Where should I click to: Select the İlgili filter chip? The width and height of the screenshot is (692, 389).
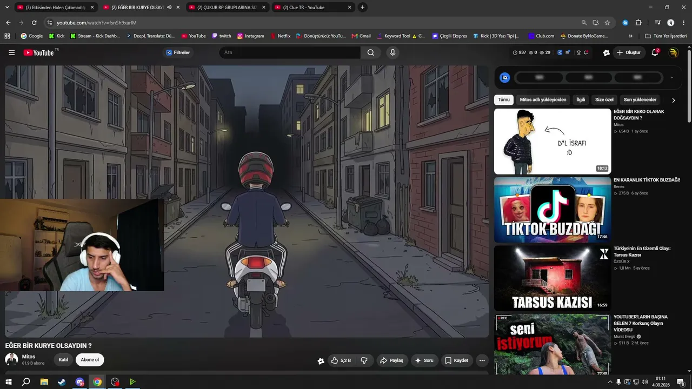tap(581, 100)
